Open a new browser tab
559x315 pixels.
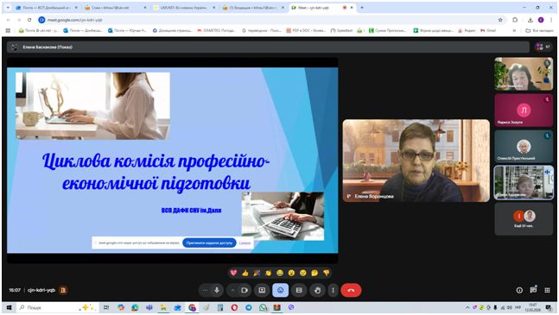(362, 7)
